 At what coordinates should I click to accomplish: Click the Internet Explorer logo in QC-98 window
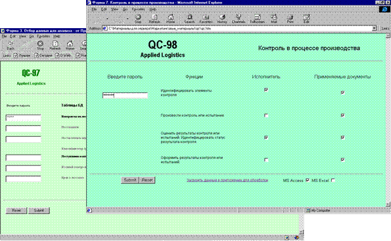click(384, 9)
